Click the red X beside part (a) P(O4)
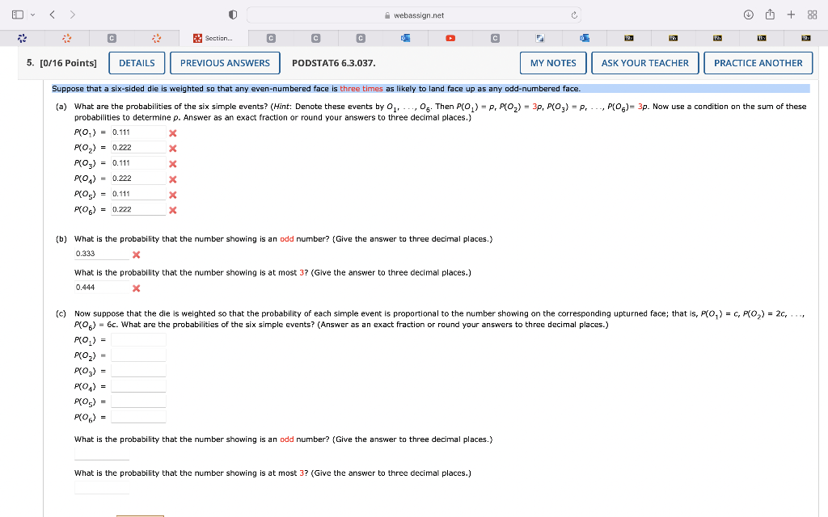828x517 pixels. [173, 179]
